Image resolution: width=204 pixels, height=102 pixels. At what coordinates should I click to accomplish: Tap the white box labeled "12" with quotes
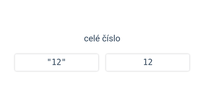click(57, 62)
